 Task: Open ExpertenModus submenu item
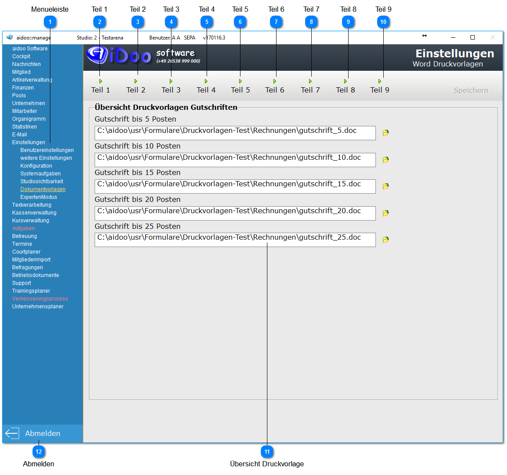pos(39,197)
